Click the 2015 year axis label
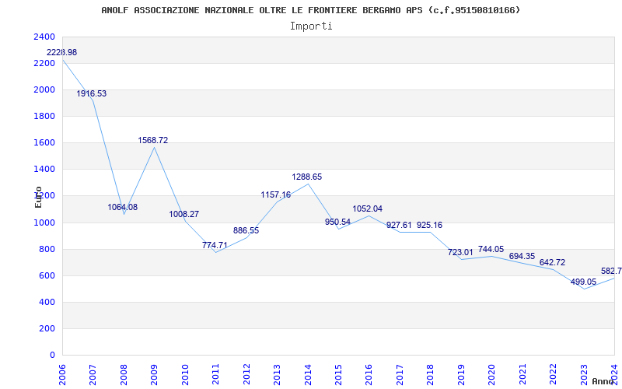 [339, 375]
